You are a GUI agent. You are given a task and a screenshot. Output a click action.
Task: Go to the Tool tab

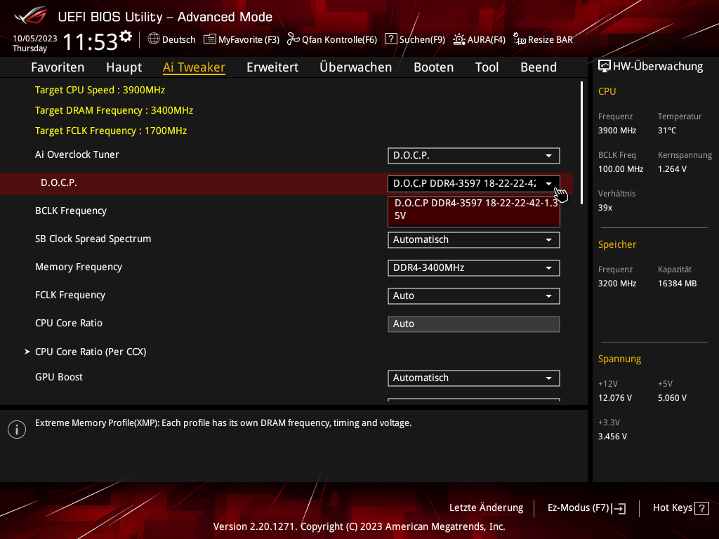pyautogui.click(x=487, y=67)
